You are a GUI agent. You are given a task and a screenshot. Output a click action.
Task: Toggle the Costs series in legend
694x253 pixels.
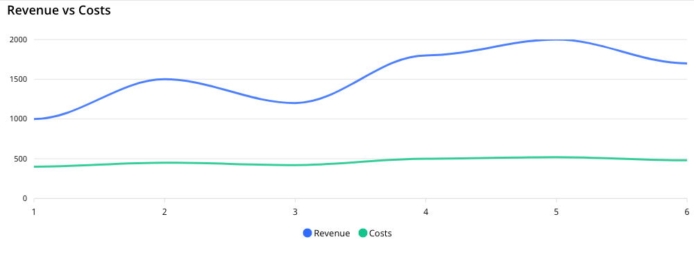375,233
